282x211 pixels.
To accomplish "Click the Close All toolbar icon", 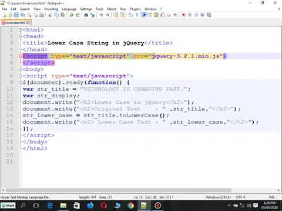I will [x=35, y=15].
